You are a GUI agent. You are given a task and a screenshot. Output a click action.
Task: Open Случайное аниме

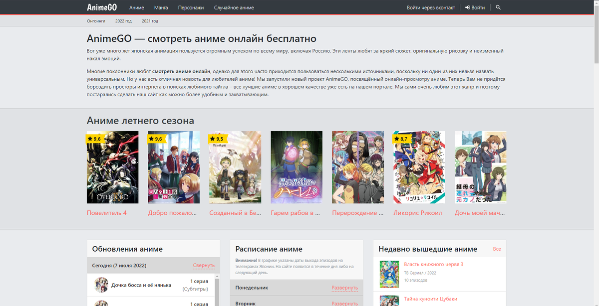(234, 7)
